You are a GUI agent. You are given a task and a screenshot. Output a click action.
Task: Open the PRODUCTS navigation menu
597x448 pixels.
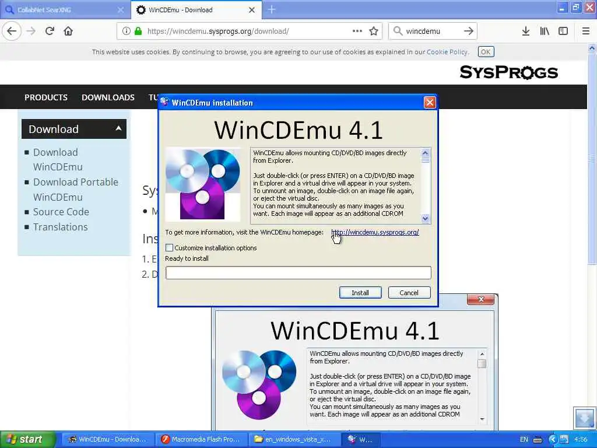(46, 97)
